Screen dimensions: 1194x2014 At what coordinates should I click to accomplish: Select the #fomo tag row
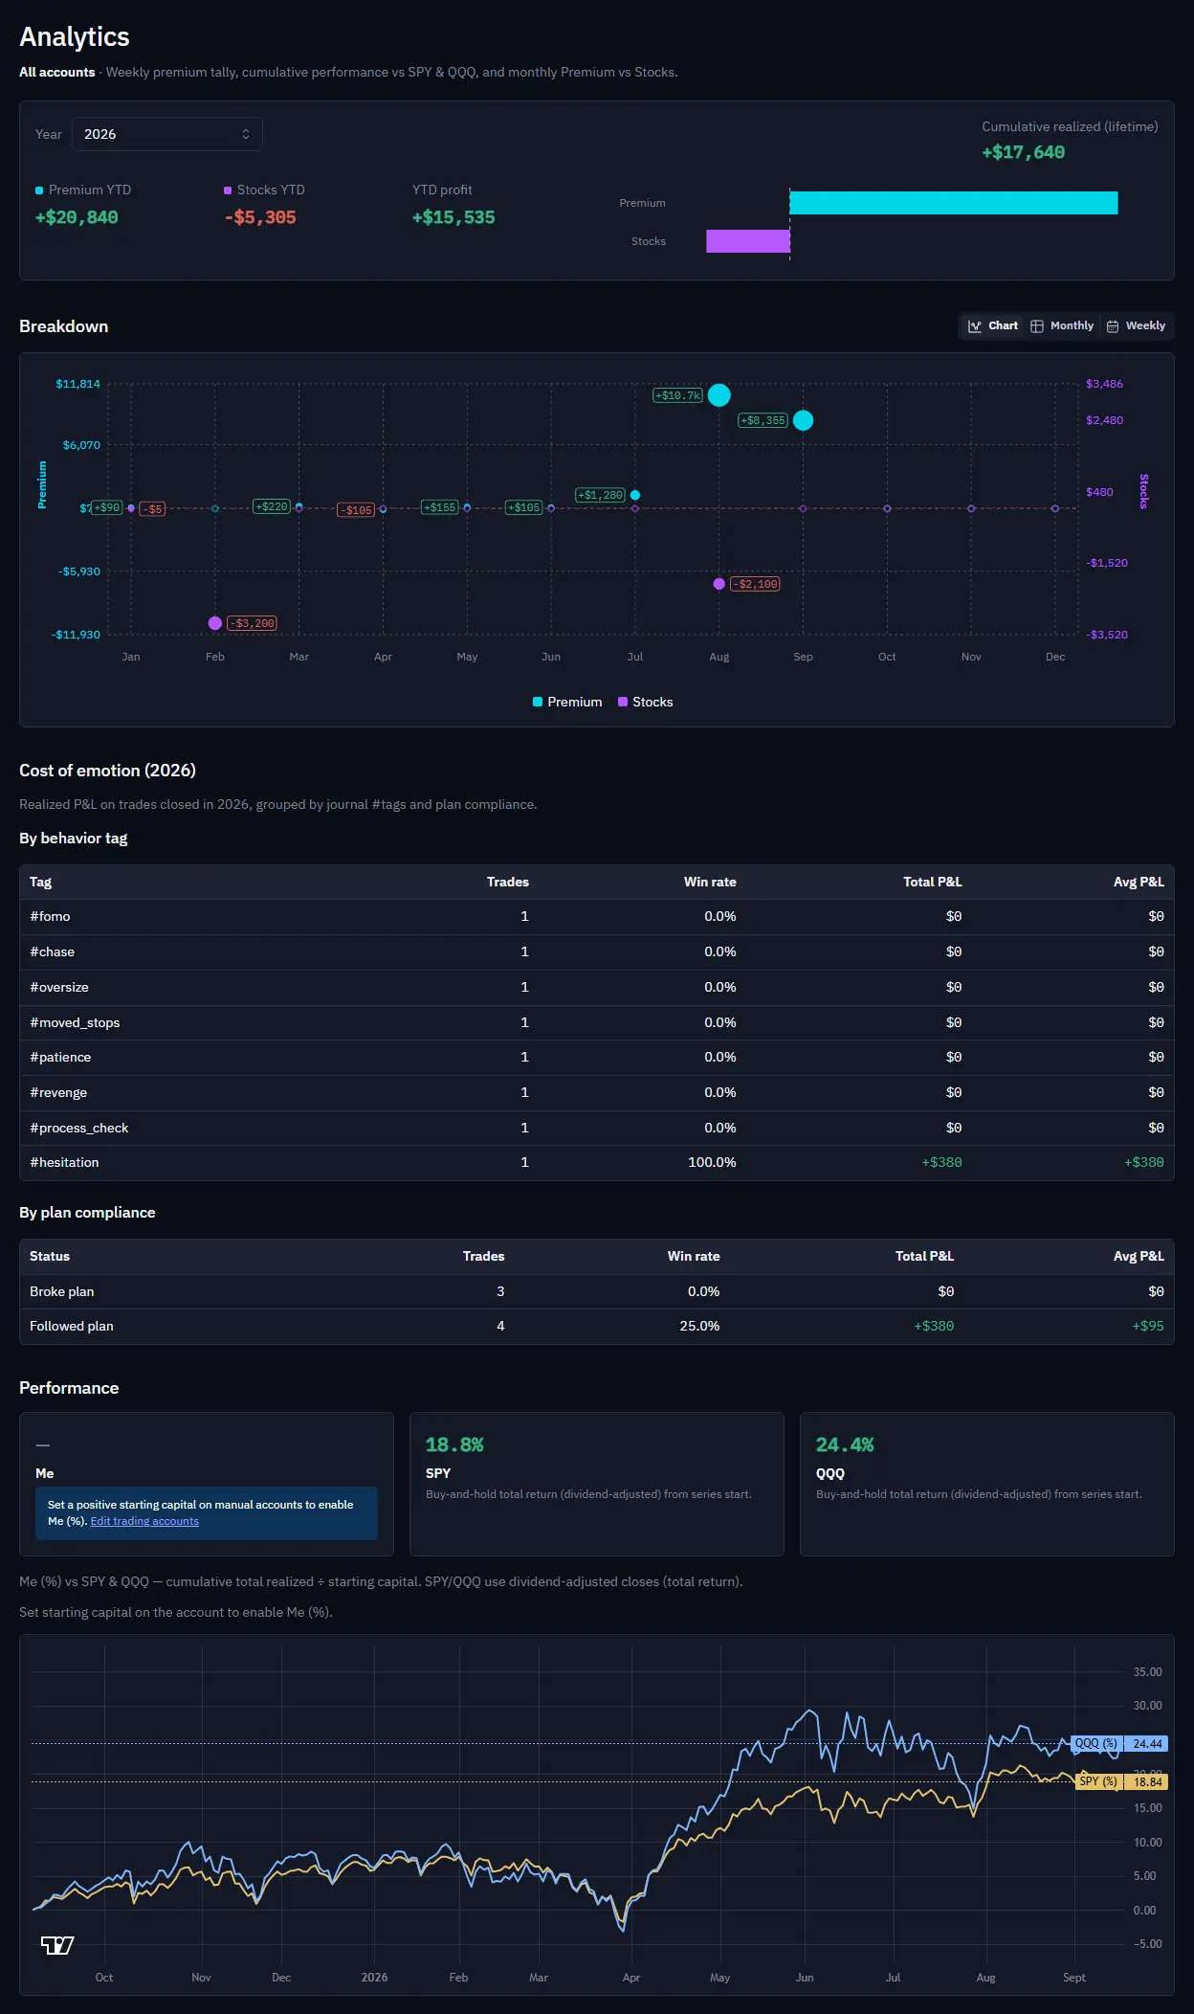pyautogui.click(x=597, y=917)
